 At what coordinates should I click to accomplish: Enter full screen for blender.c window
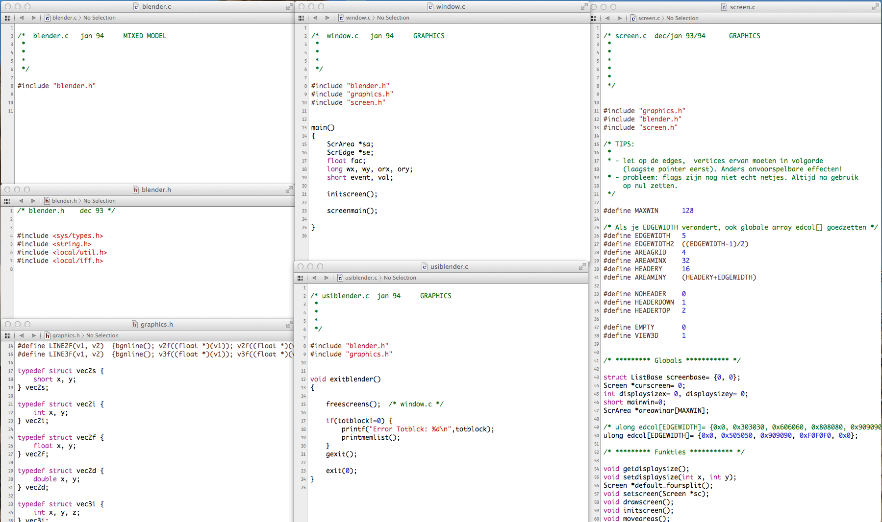click(289, 7)
